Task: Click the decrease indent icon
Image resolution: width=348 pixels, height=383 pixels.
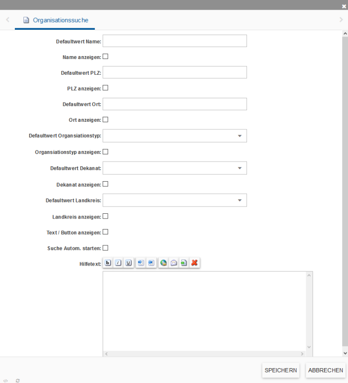Action: (151, 263)
